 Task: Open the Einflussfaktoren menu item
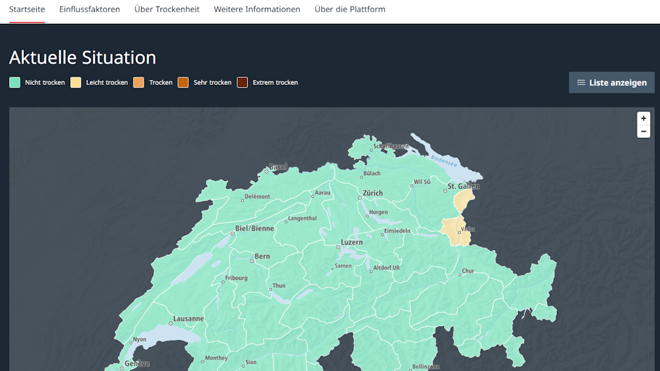[x=90, y=10]
